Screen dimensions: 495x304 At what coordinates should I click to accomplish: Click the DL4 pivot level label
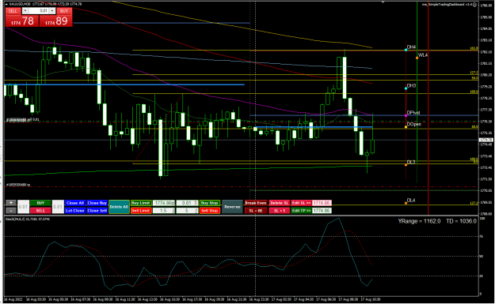pos(411,200)
